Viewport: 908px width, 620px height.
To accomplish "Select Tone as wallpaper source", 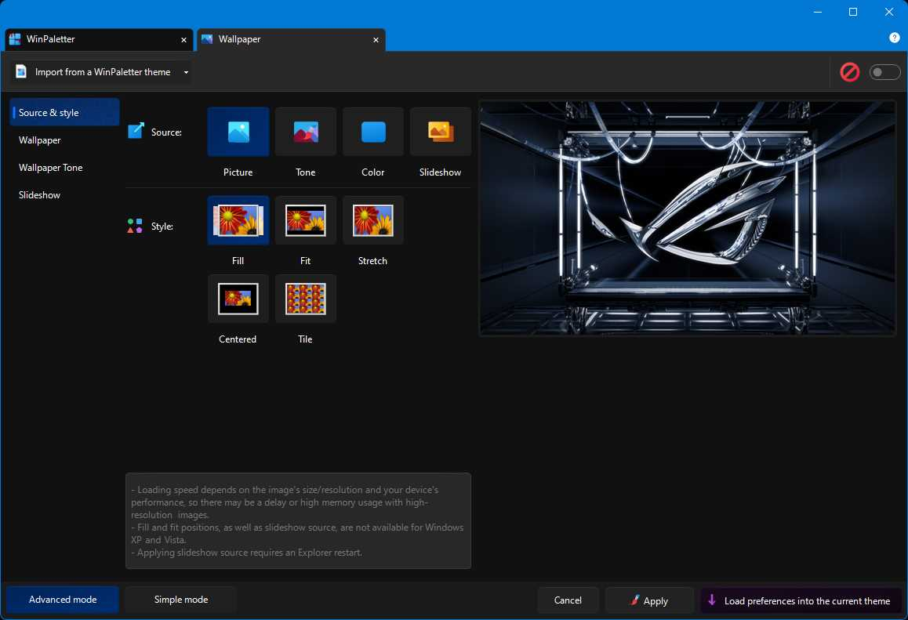I will [x=305, y=132].
